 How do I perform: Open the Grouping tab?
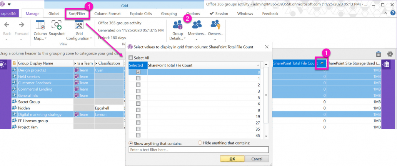point(169,14)
